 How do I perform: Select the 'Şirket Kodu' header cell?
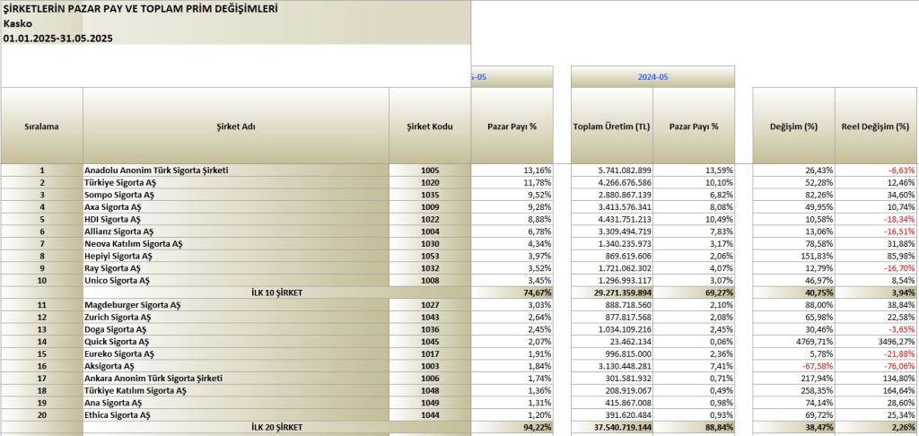pos(430,126)
